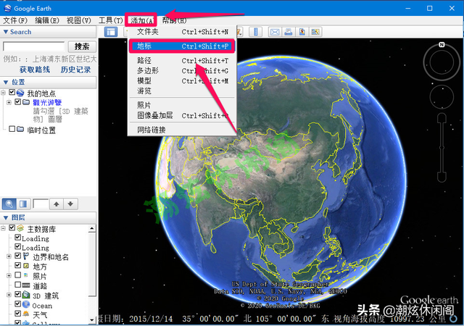Click the save image toolbar icon

(302, 32)
